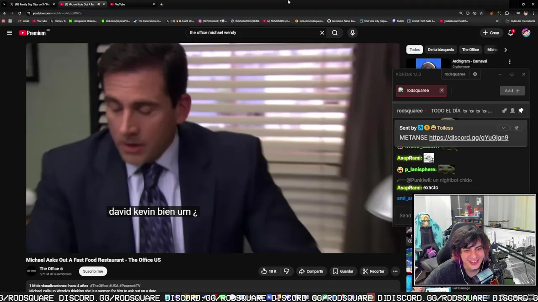Reload the page in Chrome
538x302 pixels.
(x=19, y=13)
